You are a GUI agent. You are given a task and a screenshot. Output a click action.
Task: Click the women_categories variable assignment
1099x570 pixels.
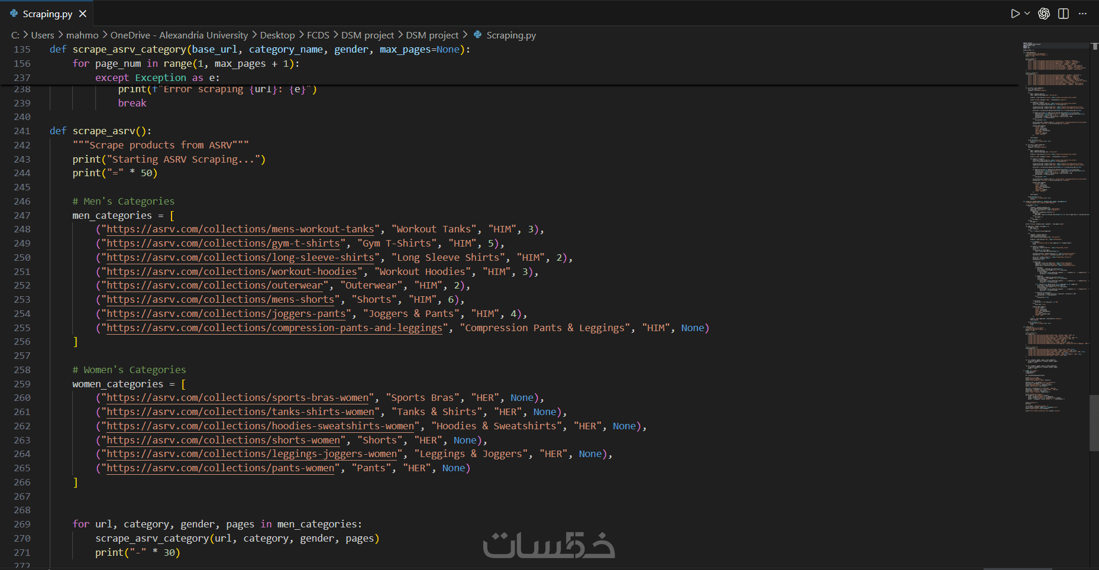130,384
